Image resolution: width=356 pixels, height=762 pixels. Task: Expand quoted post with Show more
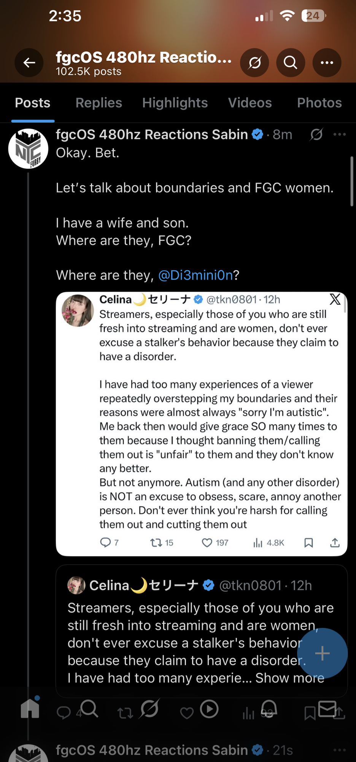[289, 678]
